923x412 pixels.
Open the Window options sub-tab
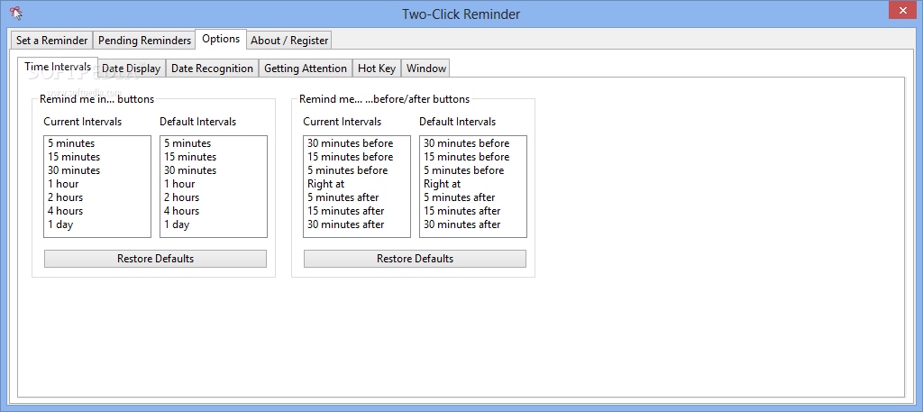click(x=426, y=69)
